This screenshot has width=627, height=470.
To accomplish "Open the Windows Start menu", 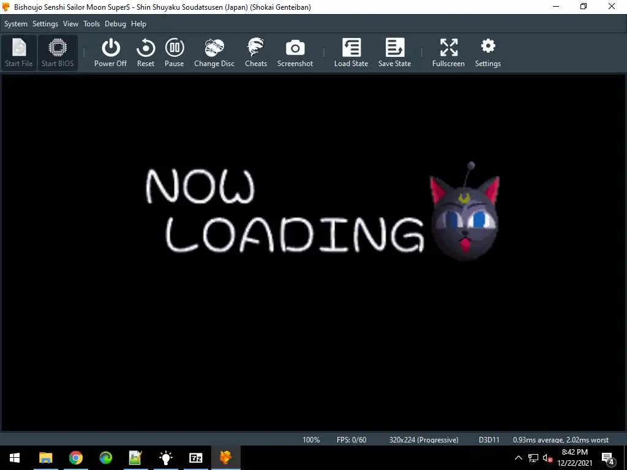I will coord(15,458).
